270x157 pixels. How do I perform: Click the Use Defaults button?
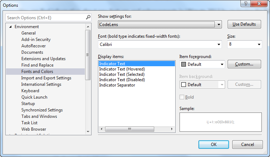click(244, 24)
